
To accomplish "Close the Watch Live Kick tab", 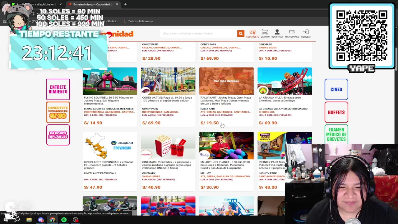I will tap(61, 4).
